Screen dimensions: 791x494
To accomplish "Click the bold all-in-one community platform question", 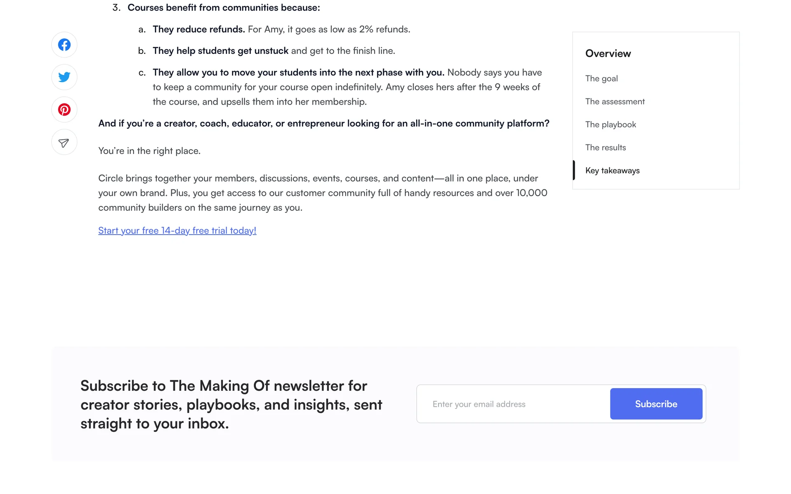I will pyautogui.click(x=323, y=123).
